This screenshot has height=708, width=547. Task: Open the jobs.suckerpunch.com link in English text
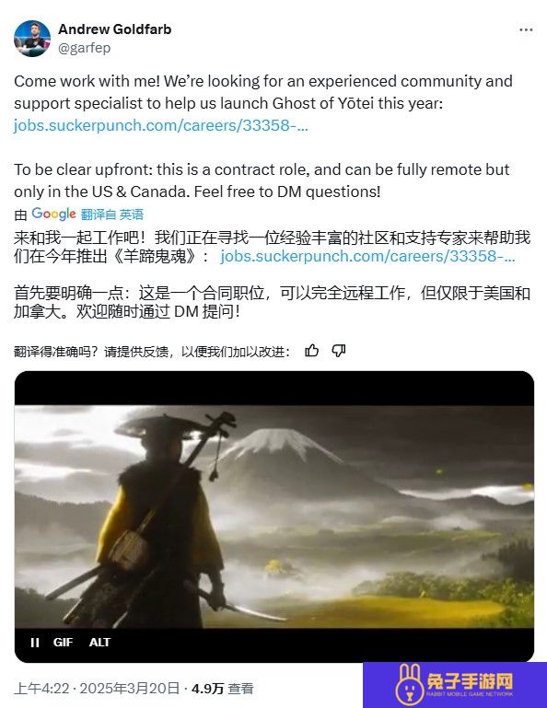[x=161, y=125]
